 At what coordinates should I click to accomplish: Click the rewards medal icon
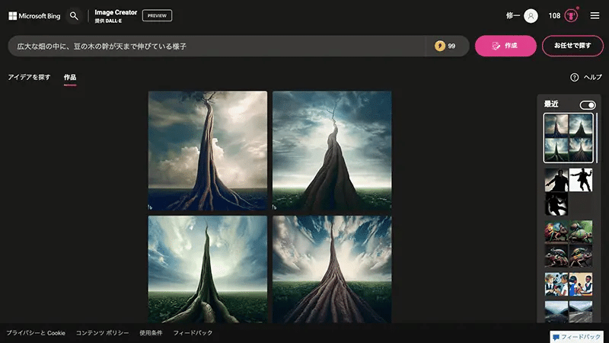[x=571, y=16]
